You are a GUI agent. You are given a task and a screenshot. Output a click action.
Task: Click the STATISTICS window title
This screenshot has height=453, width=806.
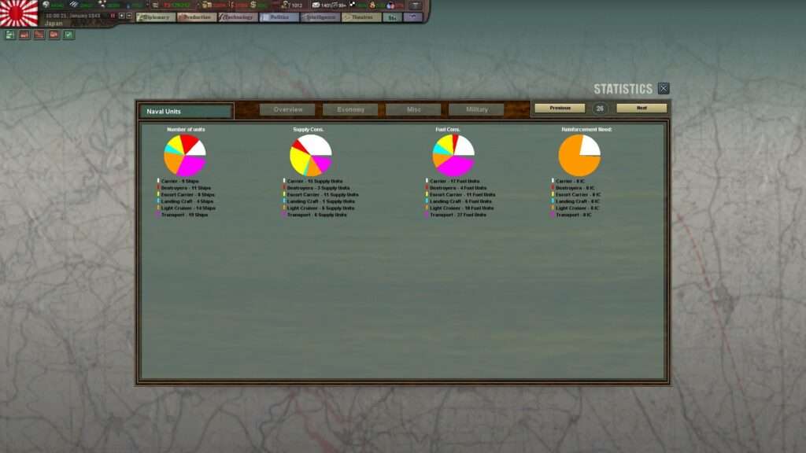(x=623, y=89)
